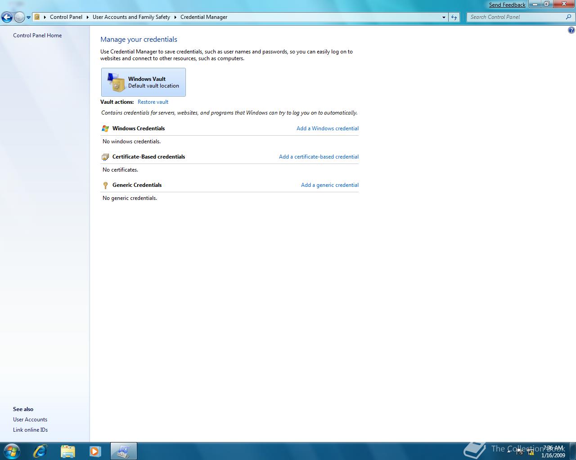Click the Control Panel icon in the address bar
Screen dimensions: 576x460
pos(37,17)
